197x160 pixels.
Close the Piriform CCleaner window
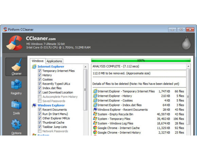click(x=190, y=30)
